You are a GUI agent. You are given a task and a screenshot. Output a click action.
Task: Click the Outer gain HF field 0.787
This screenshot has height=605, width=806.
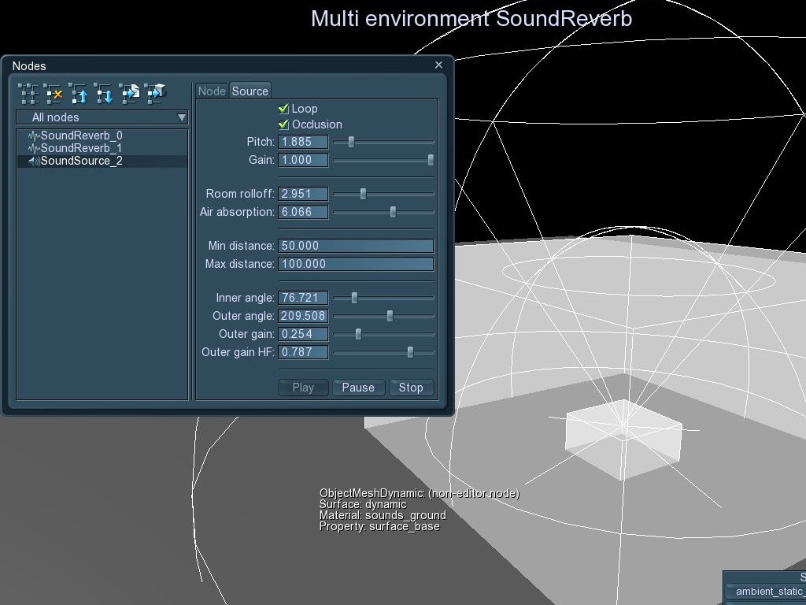tap(303, 352)
